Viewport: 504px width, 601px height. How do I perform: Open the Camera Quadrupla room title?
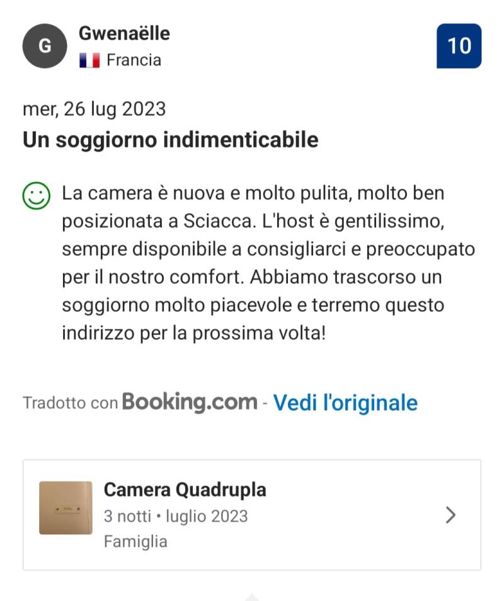[185, 489]
